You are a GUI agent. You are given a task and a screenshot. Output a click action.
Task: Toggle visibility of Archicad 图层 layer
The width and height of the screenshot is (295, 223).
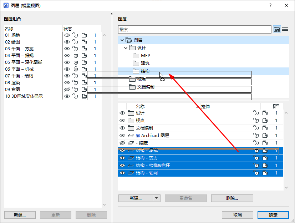pyautogui.click(x=122, y=136)
